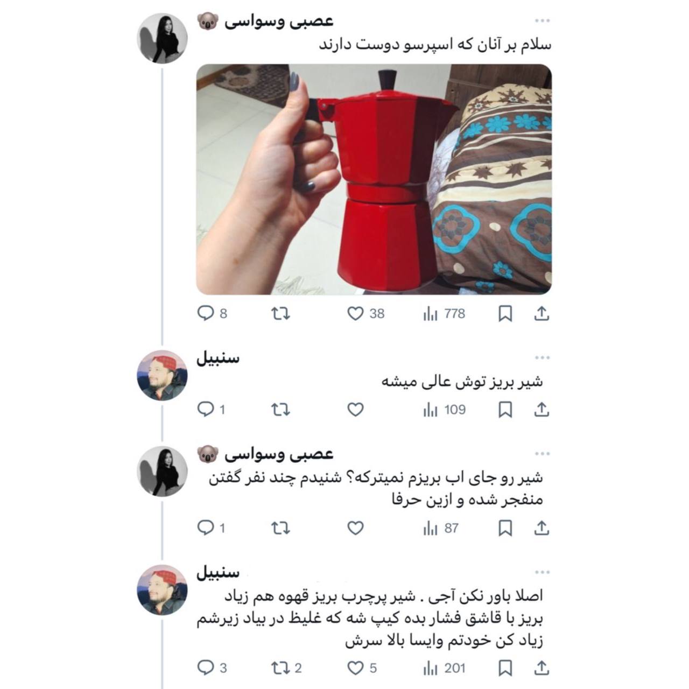View analytics showing 201 views
Viewport: 689px width, 689px height.
click(444, 668)
